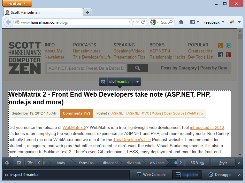Open the Open Source category link
The height and width of the screenshot is (183, 245).
point(174,113)
